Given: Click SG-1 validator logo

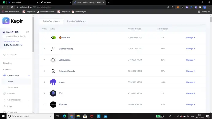Looking at the screenshot, I should click(x=53, y=93).
